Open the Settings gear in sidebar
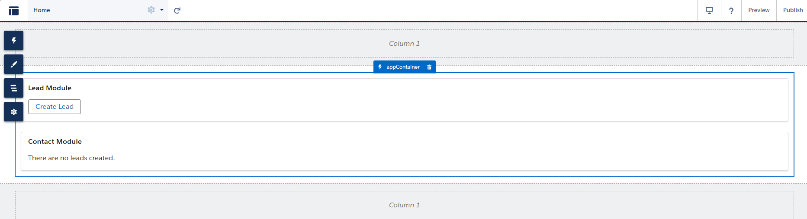 click(x=14, y=112)
